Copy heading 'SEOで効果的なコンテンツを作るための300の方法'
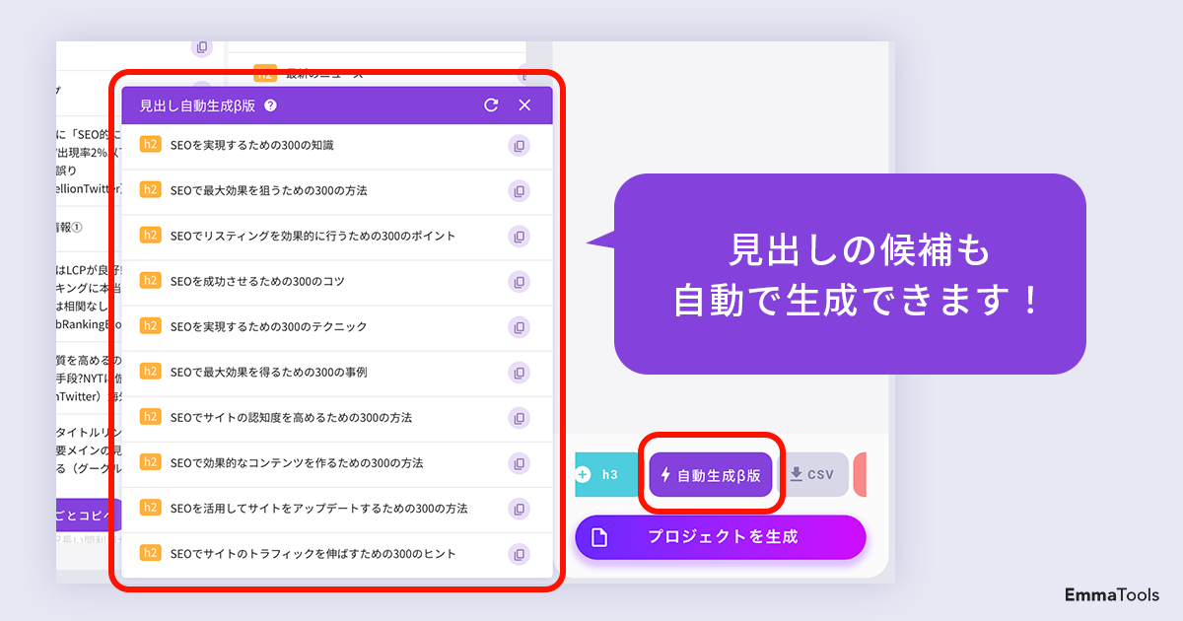 (520, 463)
